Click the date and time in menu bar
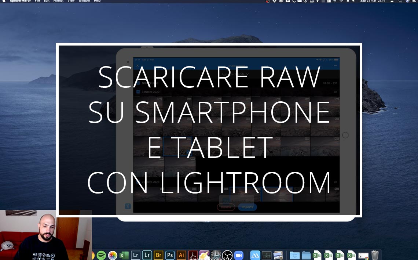The width and height of the screenshot is (418, 260). coord(373,1)
